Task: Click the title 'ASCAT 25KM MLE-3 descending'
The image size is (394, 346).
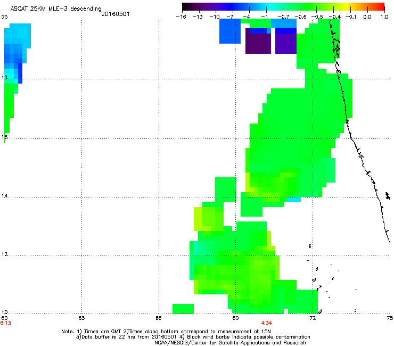Action: pyautogui.click(x=56, y=9)
